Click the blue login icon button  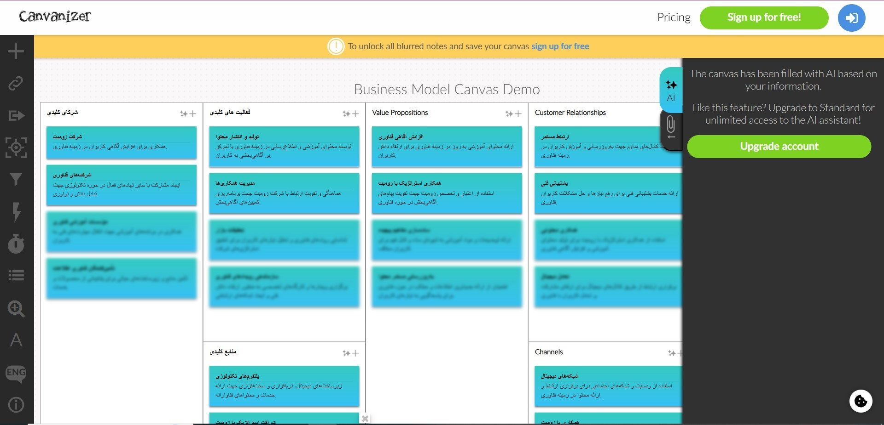(x=851, y=18)
